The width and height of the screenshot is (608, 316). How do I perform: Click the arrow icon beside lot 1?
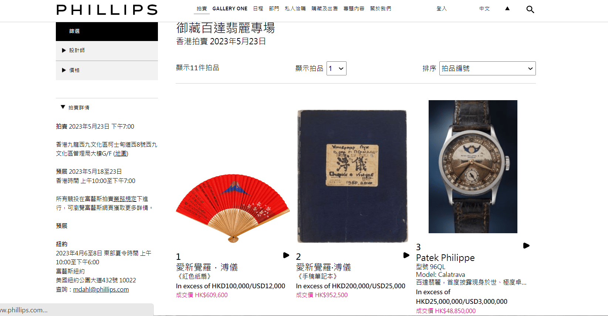coord(286,255)
